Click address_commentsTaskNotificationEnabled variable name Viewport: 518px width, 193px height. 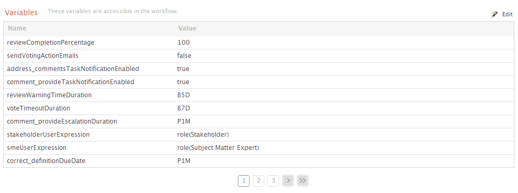click(x=73, y=69)
